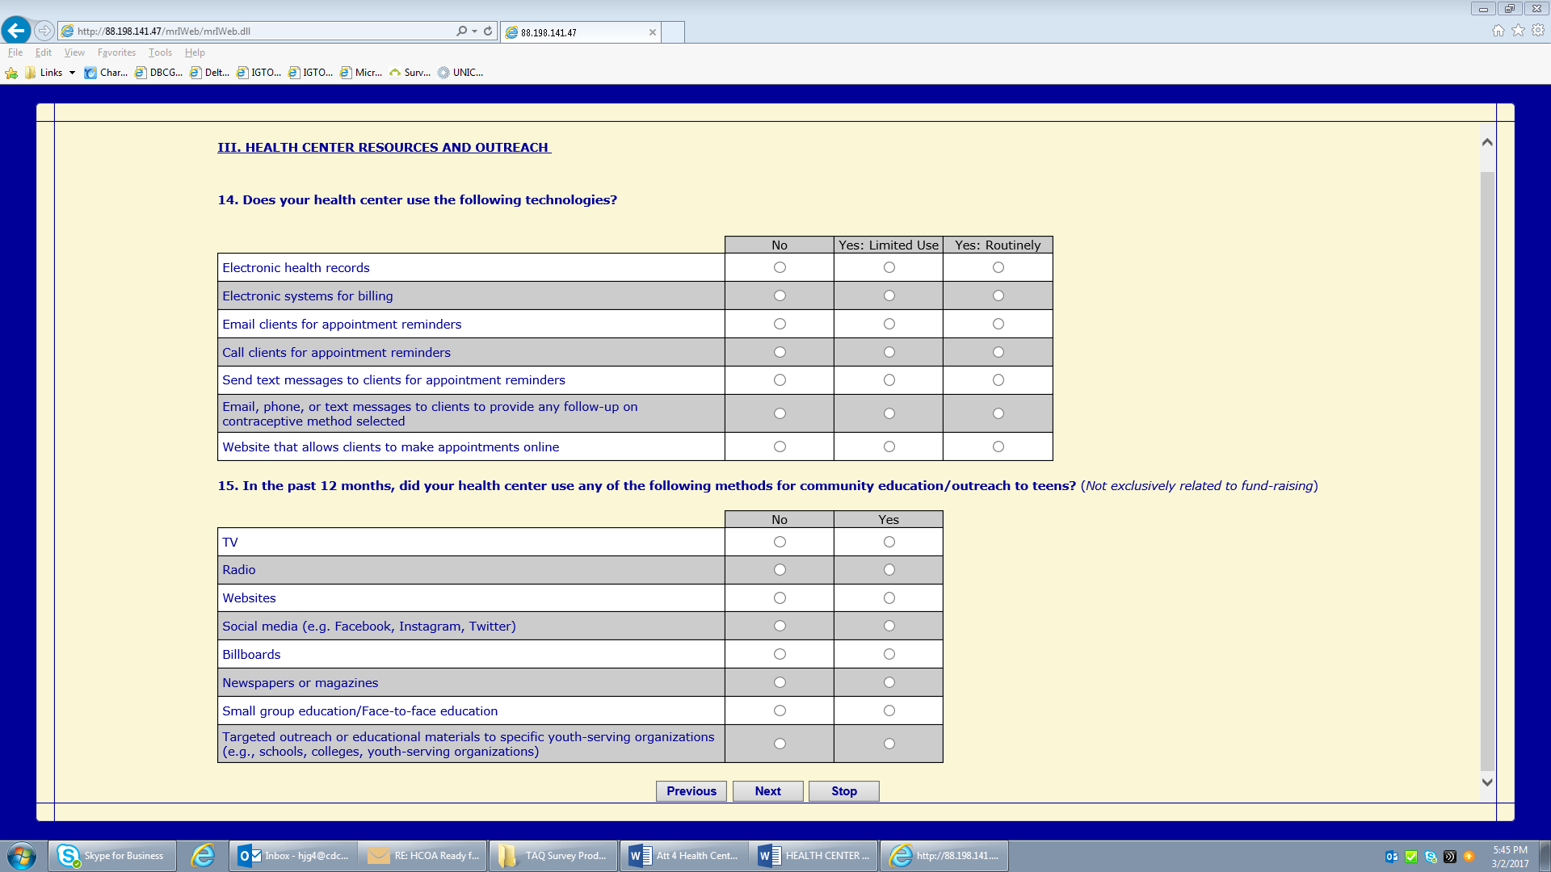This screenshot has height=872, width=1551.
Task: Click the Next button
Action: click(x=767, y=791)
